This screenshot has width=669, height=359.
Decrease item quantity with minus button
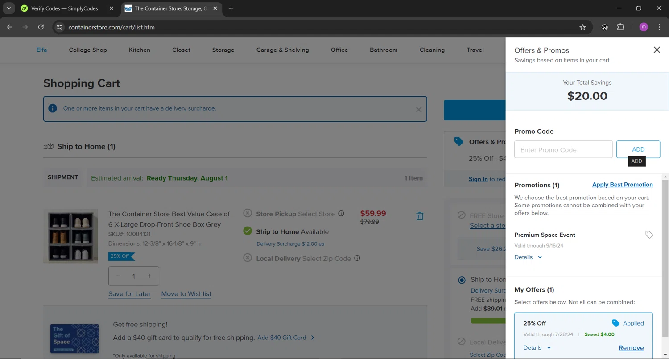pos(118,276)
